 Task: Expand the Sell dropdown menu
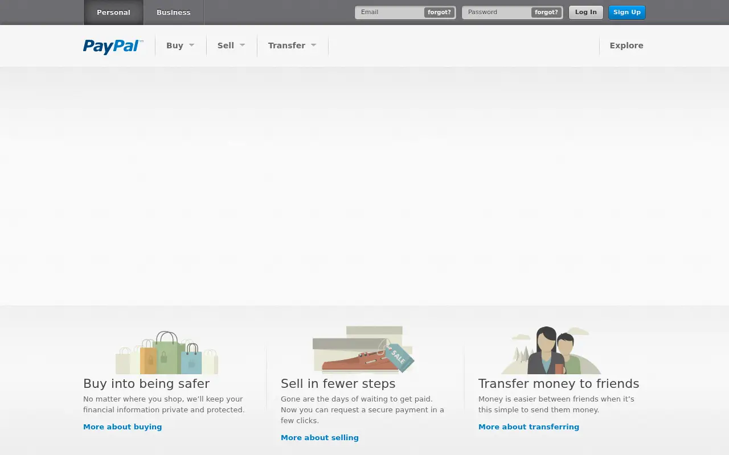(231, 45)
